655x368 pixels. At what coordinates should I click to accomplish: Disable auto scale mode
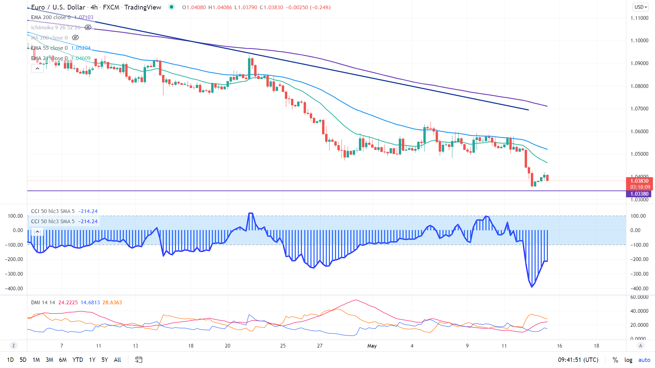[x=644, y=359]
